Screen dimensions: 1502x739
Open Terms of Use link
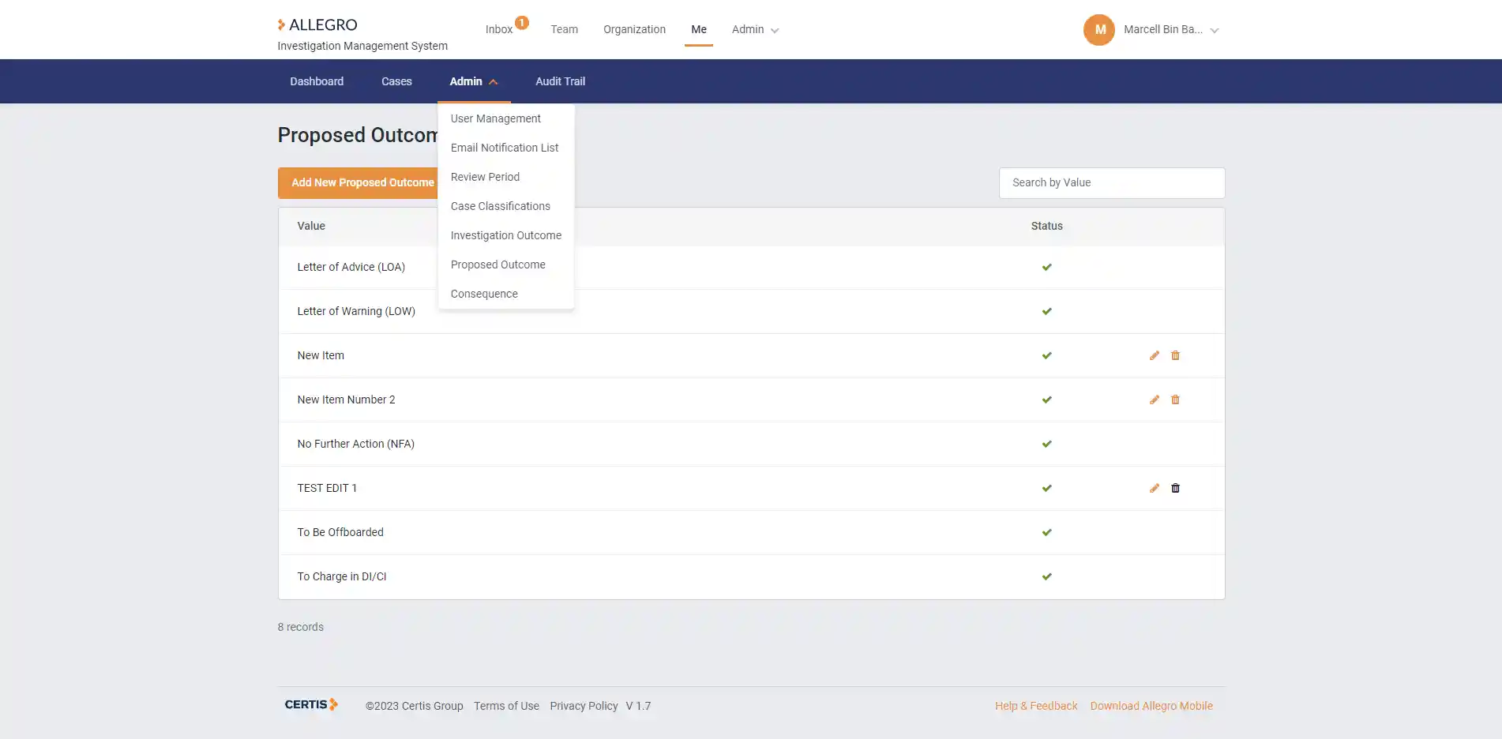(x=506, y=706)
